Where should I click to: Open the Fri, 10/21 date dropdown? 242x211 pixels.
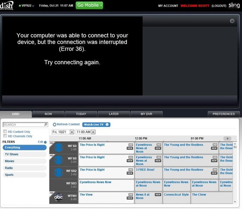[x=72, y=132]
